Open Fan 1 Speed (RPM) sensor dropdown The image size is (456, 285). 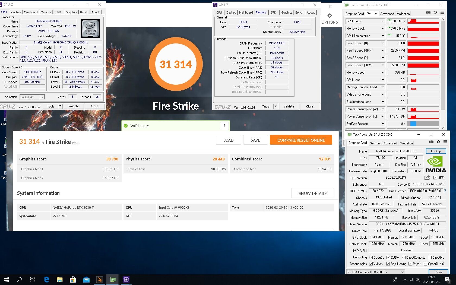pyautogui.click(x=383, y=50)
